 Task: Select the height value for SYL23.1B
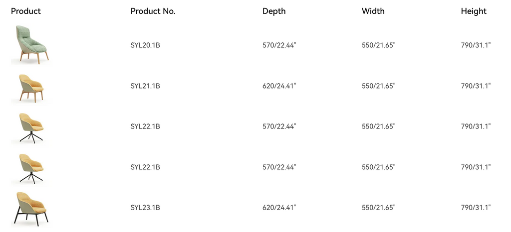click(476, 207)
